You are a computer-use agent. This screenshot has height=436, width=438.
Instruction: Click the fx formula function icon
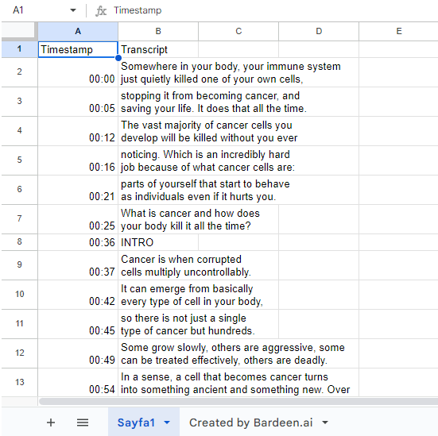pyautogui.click(x=101, y=11)
